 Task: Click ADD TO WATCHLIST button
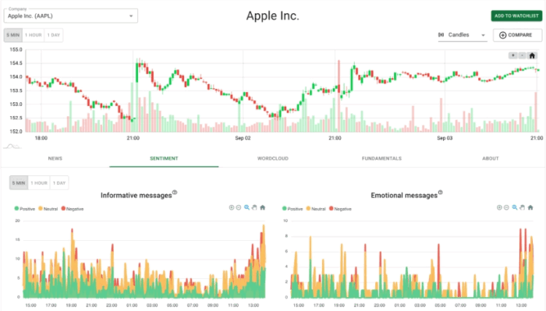coord(516,16)
